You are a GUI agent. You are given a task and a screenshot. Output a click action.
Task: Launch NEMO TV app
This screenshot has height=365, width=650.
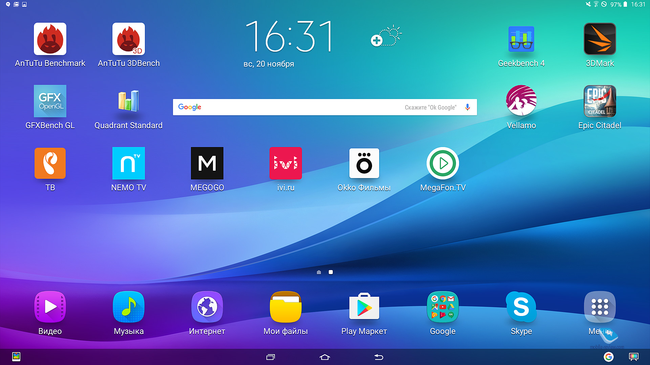tap(129, 163)
